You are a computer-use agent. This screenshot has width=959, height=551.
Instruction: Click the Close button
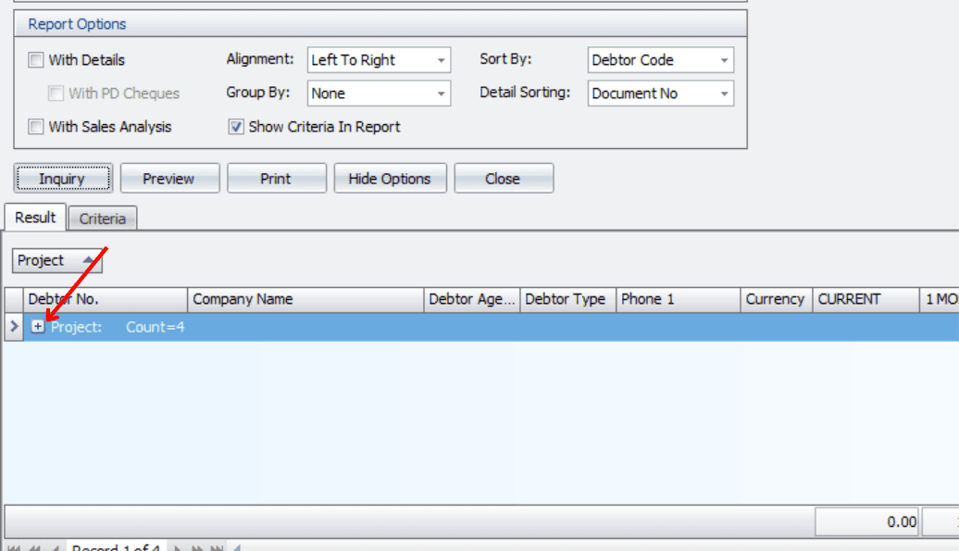503,179
